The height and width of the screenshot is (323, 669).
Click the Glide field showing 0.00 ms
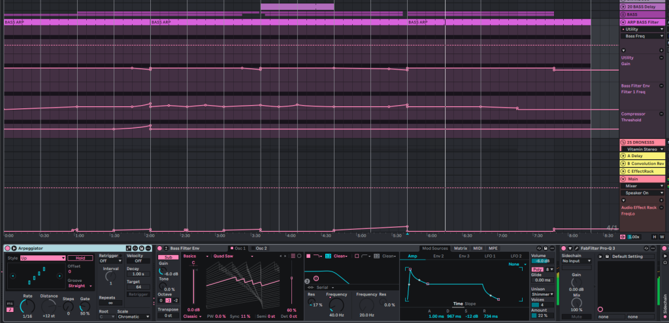[543, 280]
